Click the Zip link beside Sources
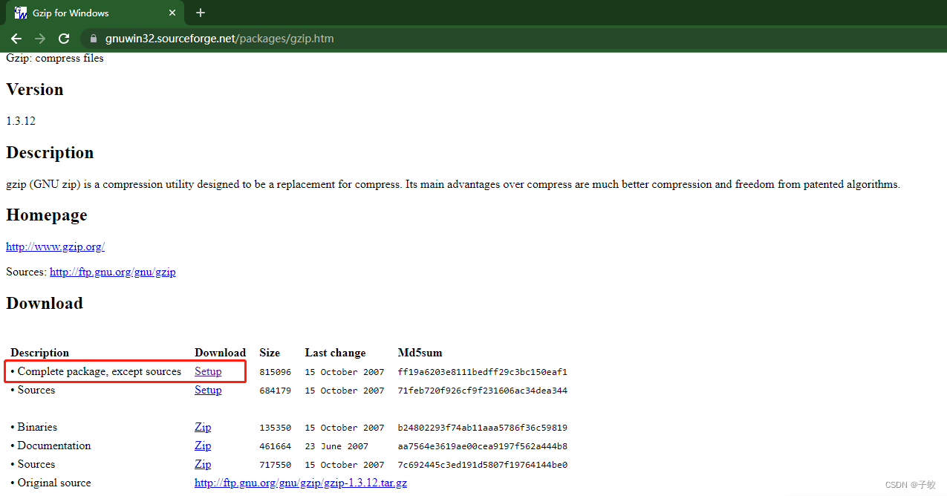 203,464
